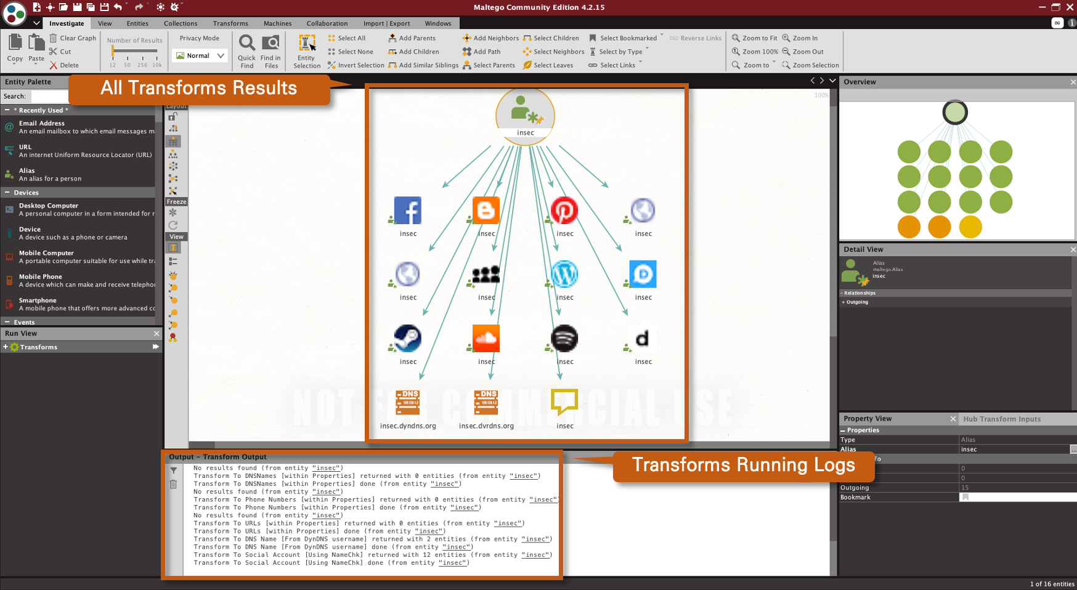The width and height of the screenshot is (1077, 590).
Task: Open the Machines ribbon tab
Action: (x=278, y=23)
